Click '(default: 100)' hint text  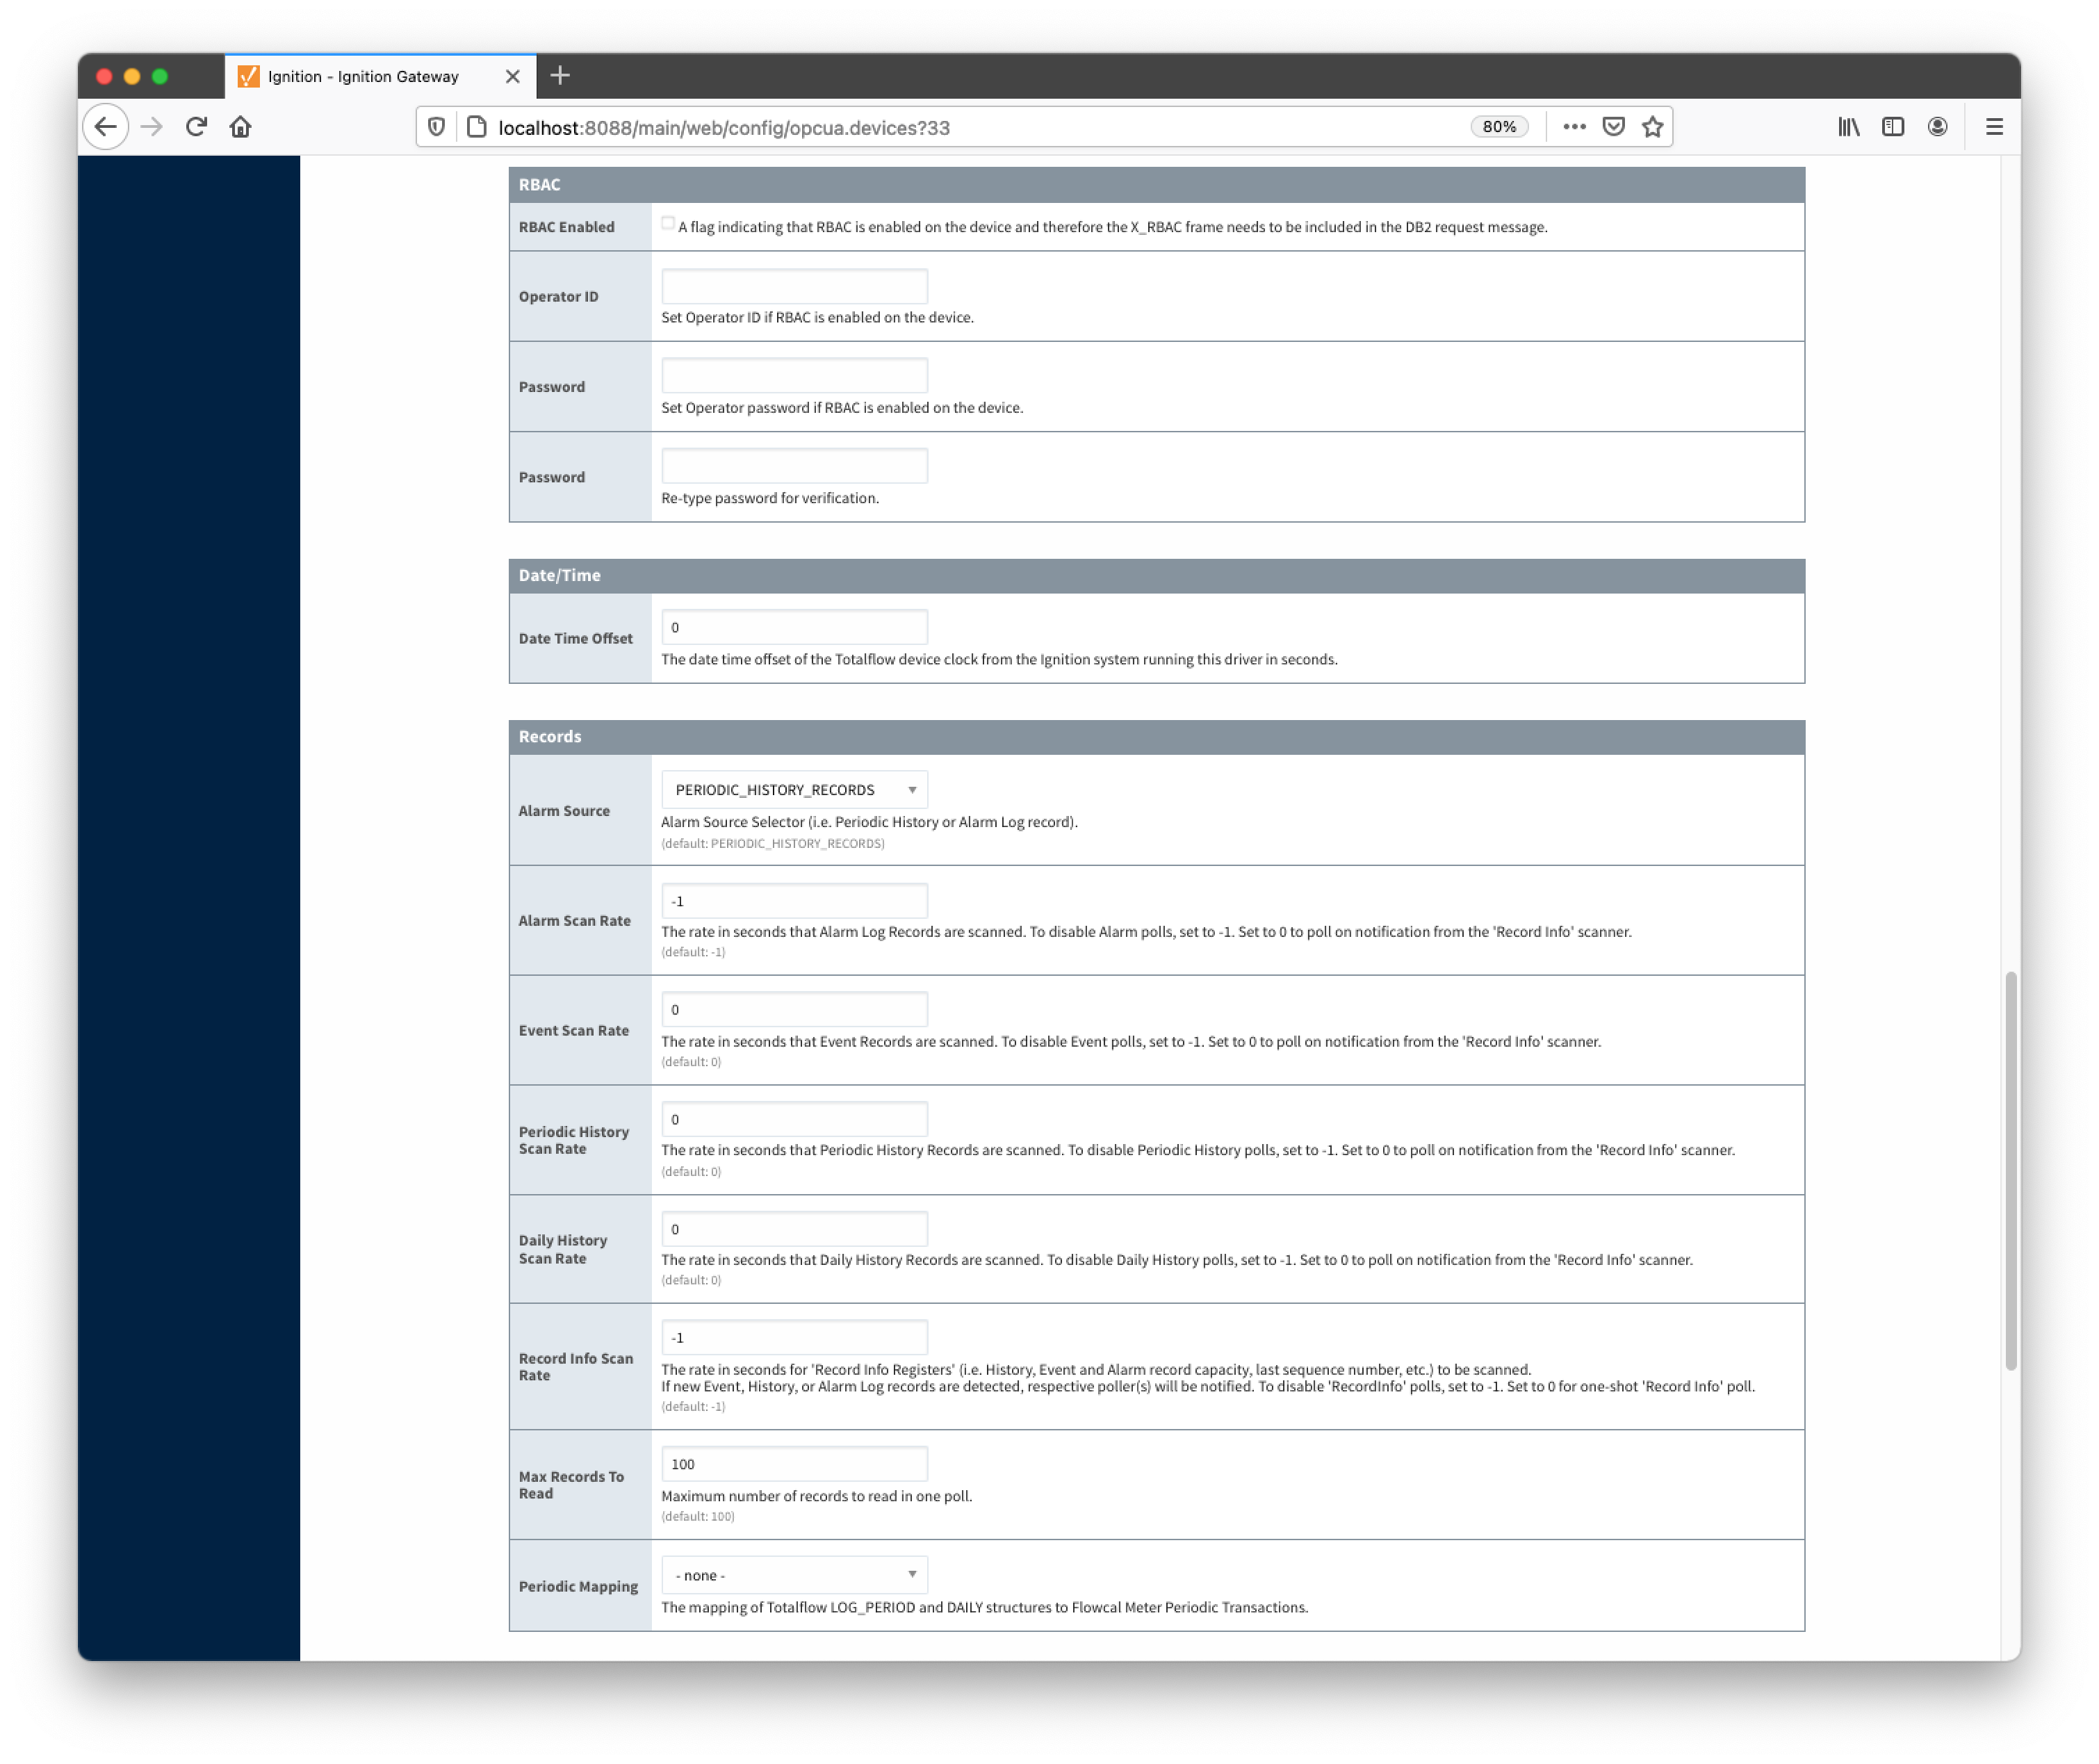697,1517
